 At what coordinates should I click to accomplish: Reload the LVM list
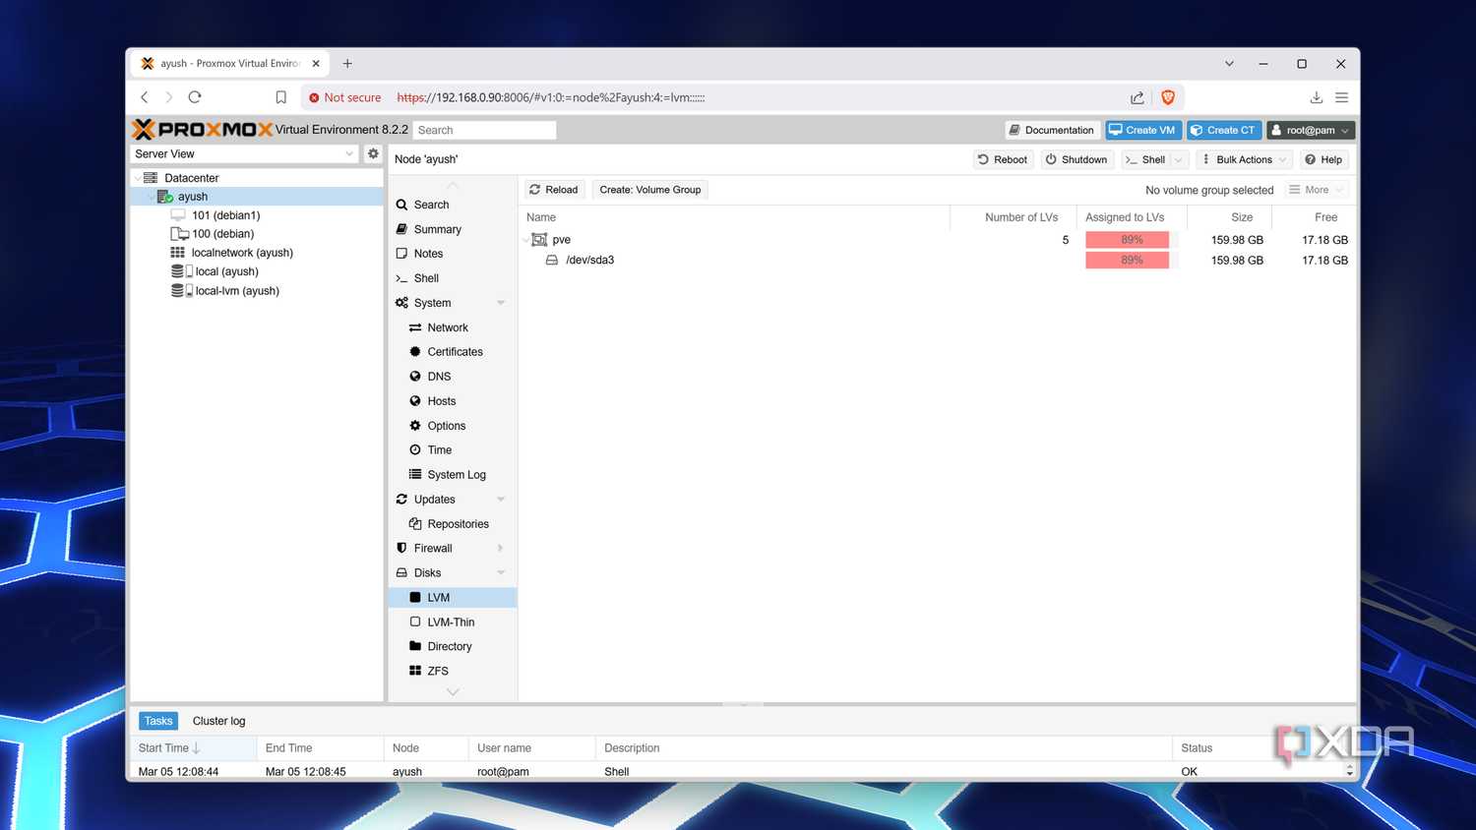coord(553,190)
